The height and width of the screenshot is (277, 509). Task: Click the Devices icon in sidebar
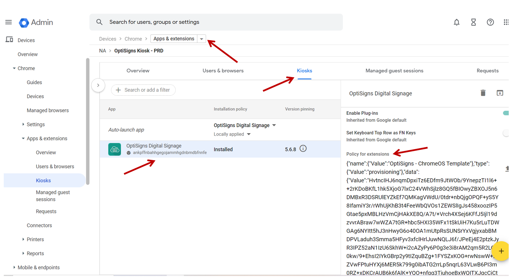click(x=9, y=40)
